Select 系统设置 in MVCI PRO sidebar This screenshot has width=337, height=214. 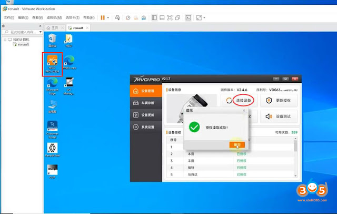pos(146,127)
